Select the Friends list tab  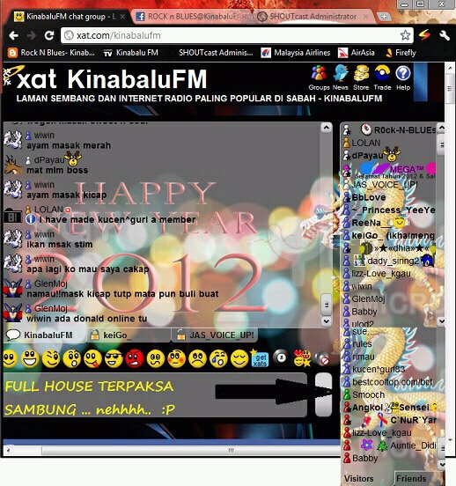[x=411, y=479]
